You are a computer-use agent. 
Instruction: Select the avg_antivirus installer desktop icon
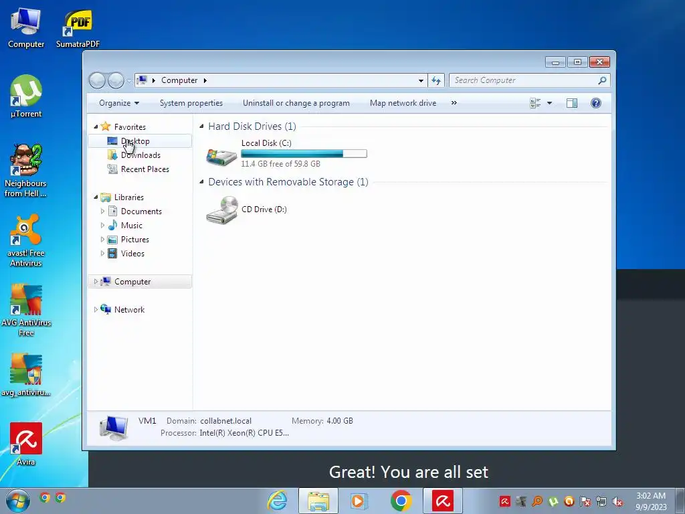click(26, 375)
